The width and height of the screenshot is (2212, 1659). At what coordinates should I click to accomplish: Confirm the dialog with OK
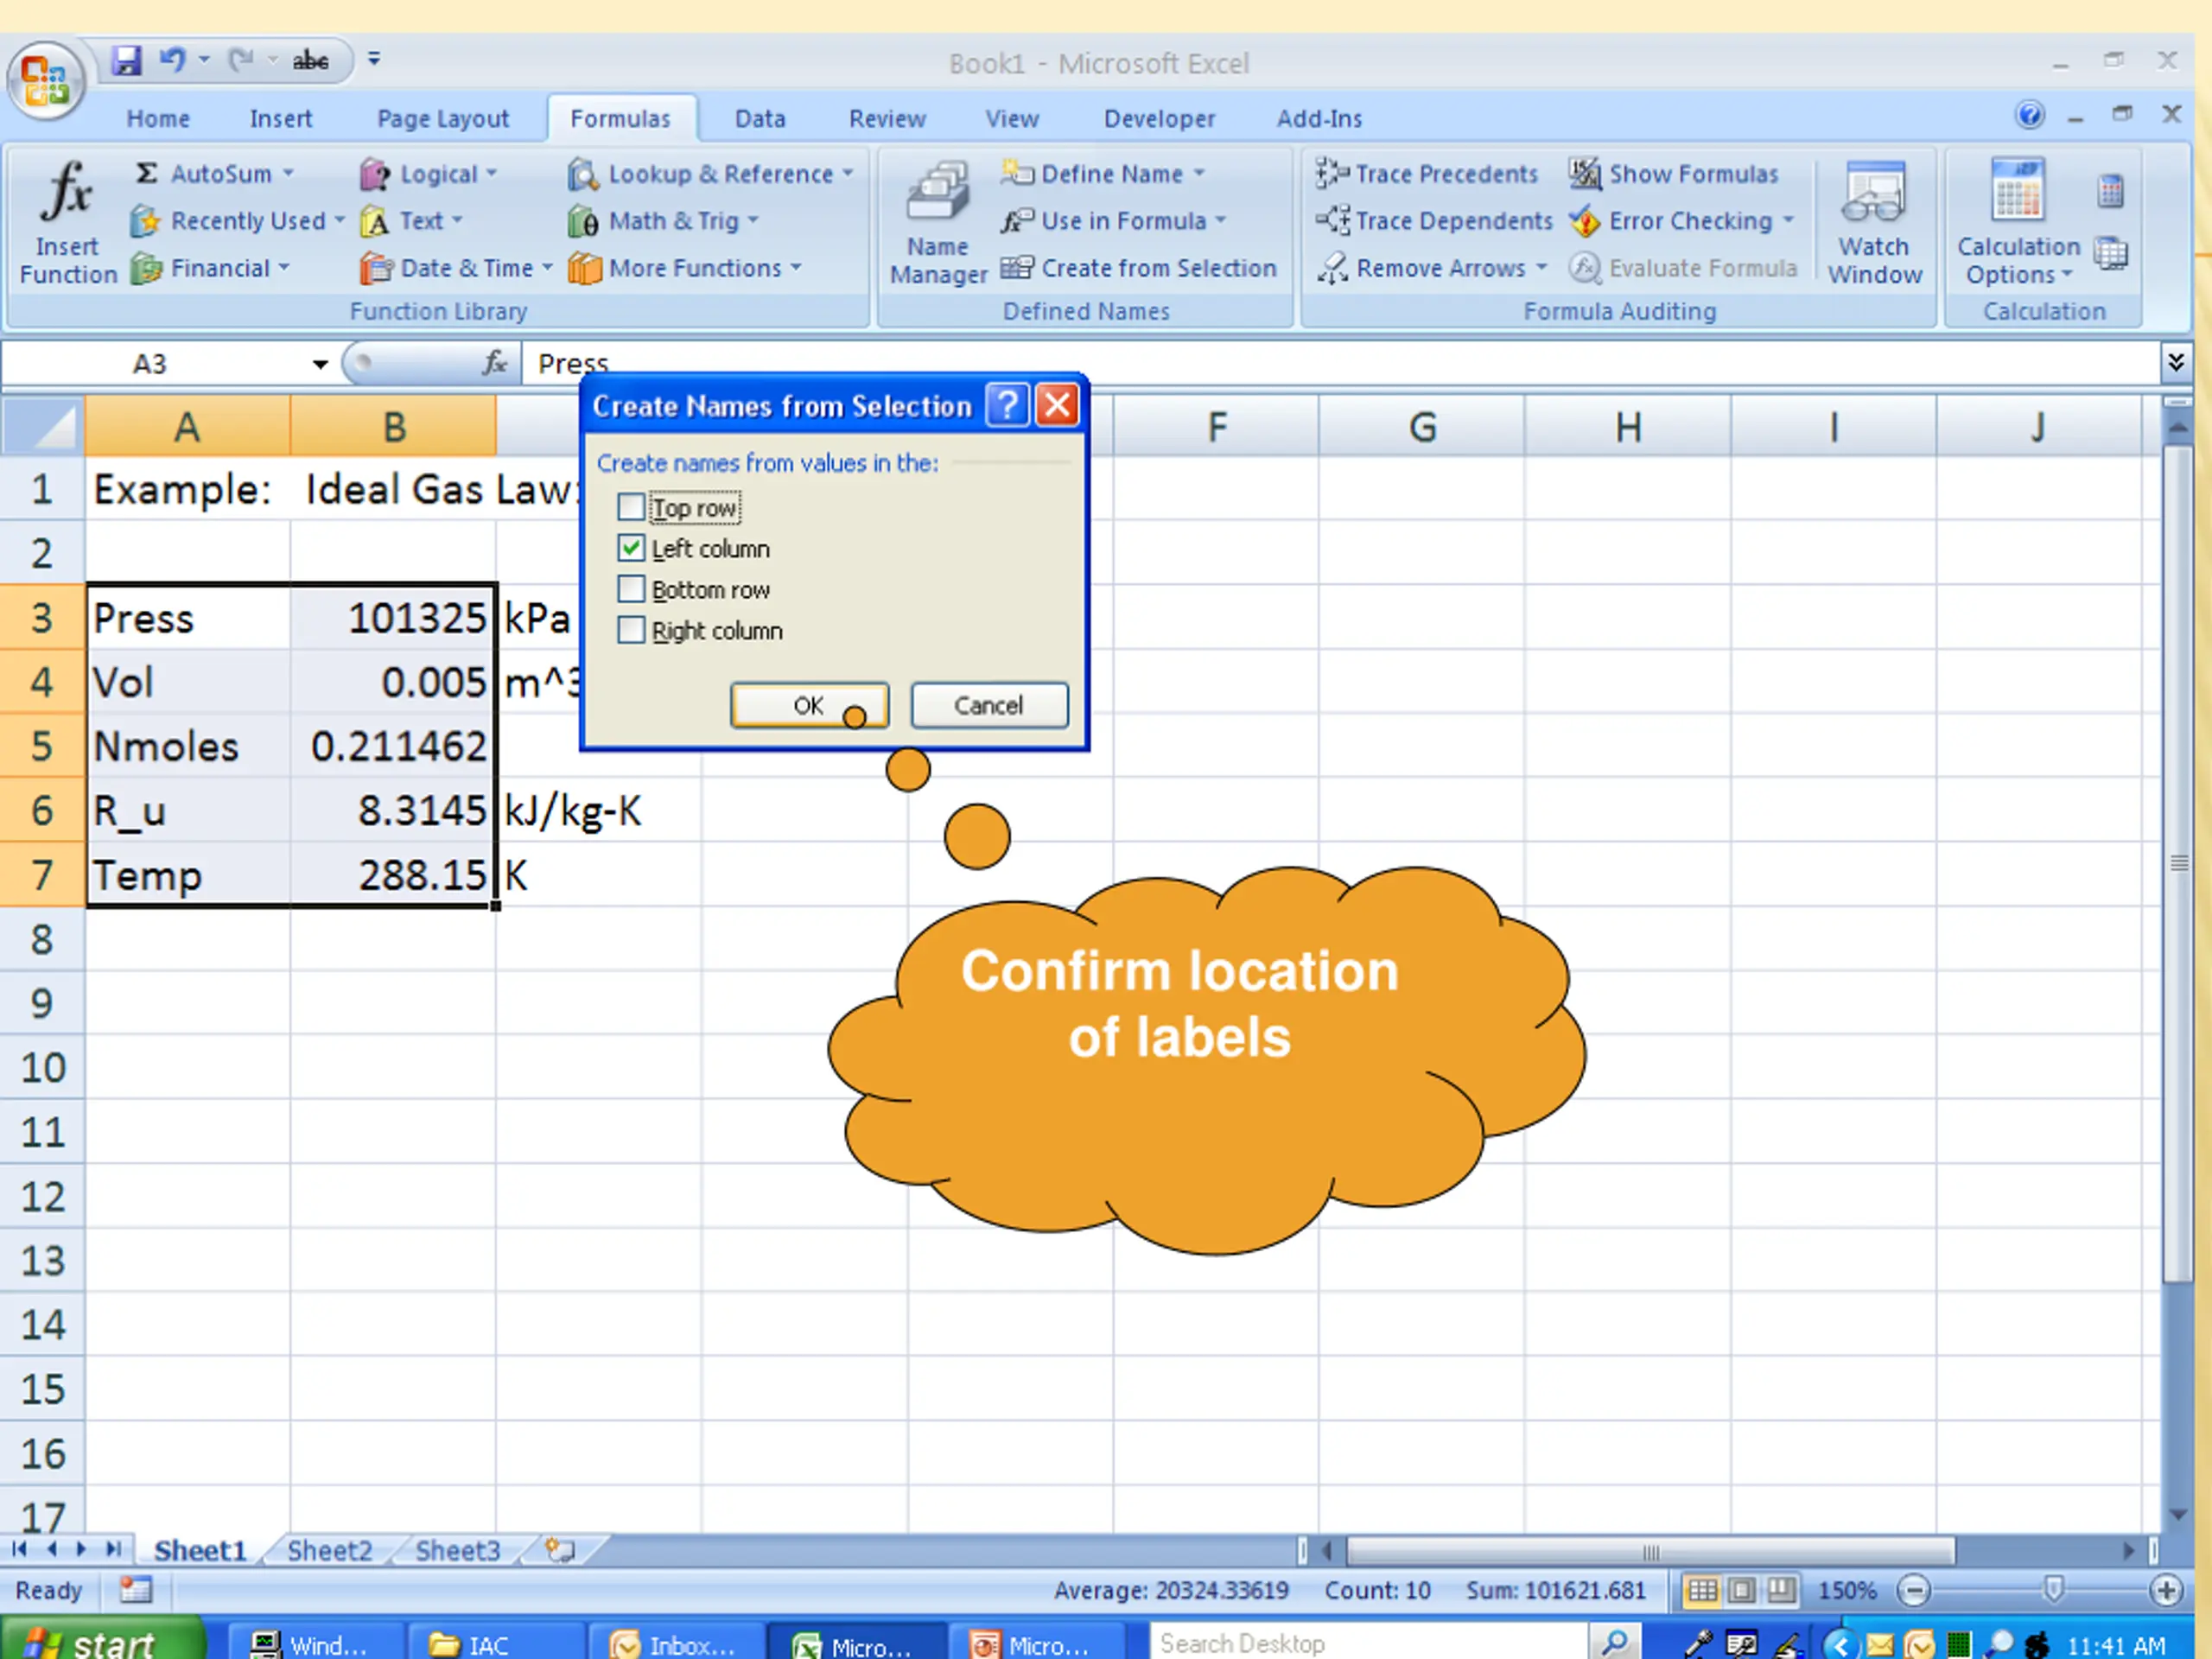coord(809,705)
